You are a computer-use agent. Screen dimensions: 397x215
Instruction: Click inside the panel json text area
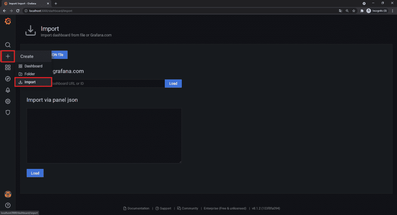point(104,136)
